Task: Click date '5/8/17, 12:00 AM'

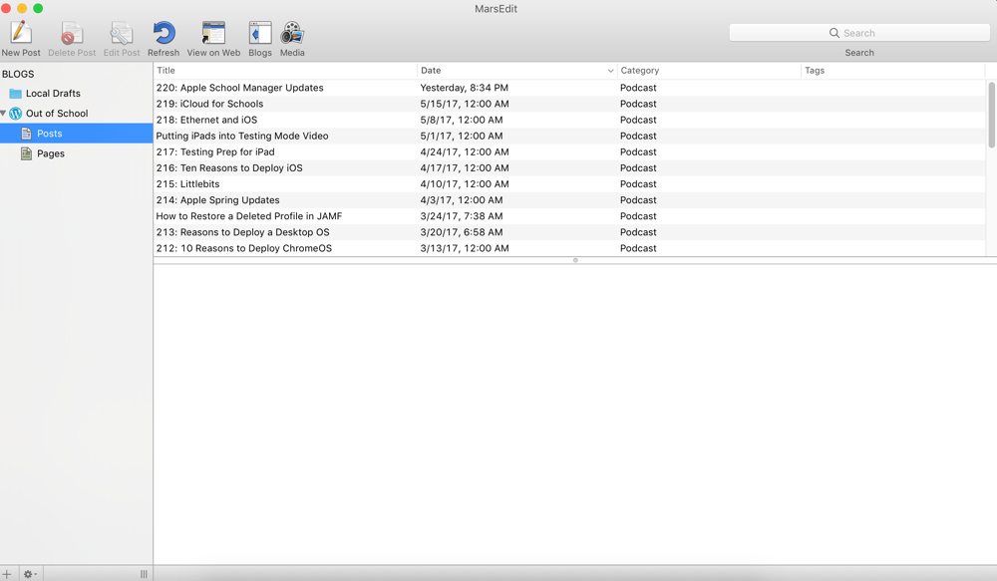Action: 462,120
